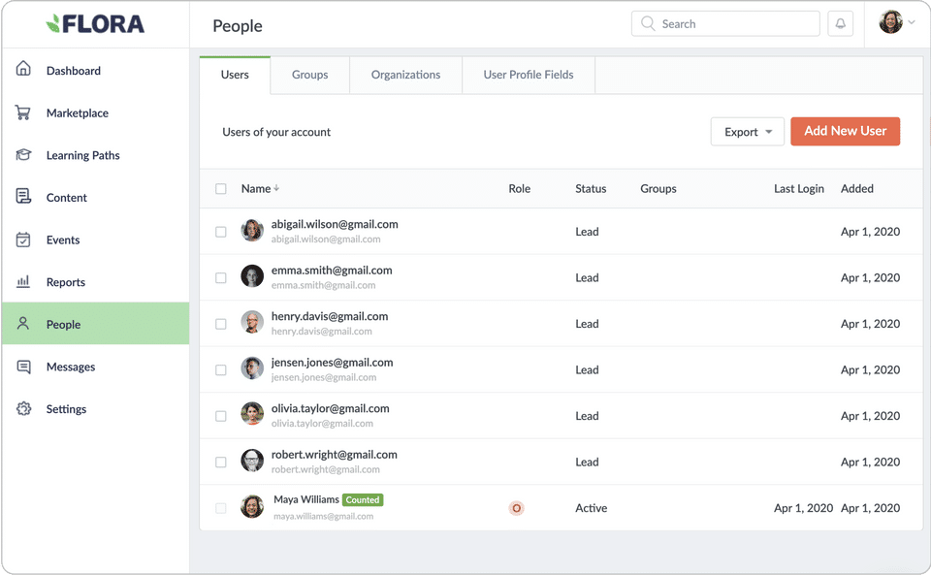Click robert.wright's avatar picture
Screen dimensions: 931x575
click(x=252, y=462)
